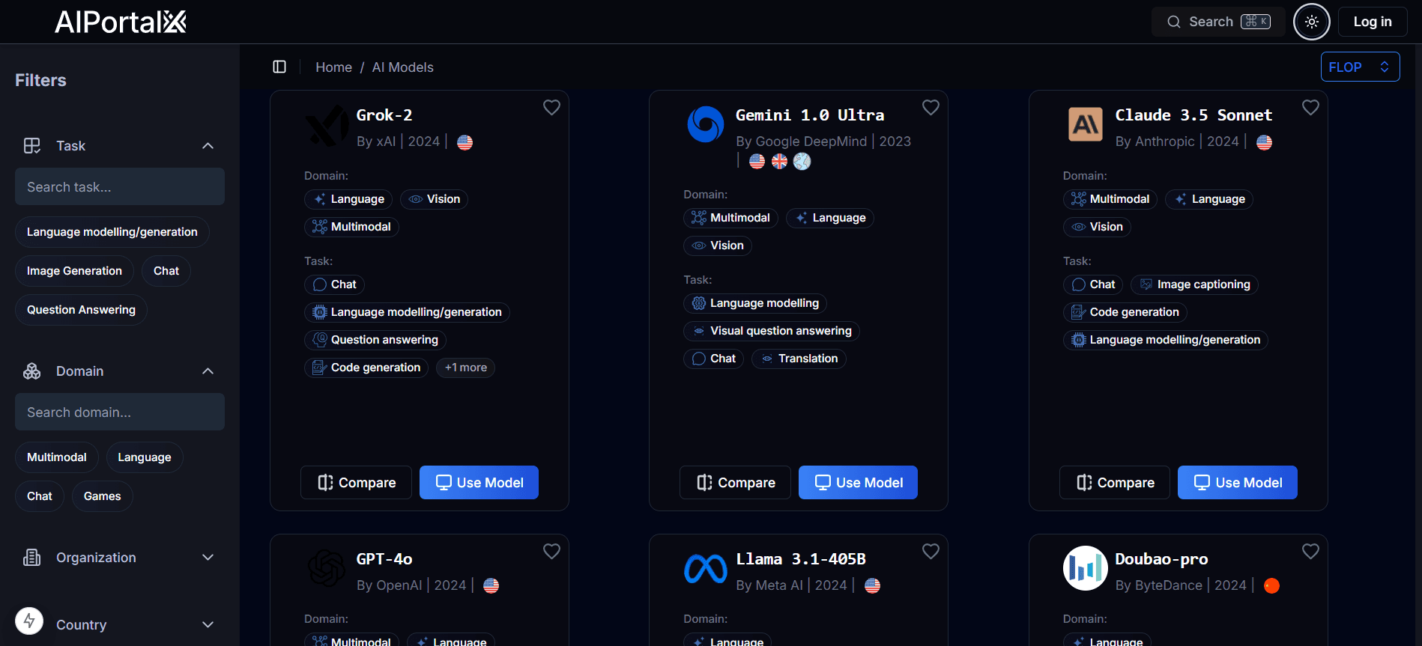
Task: Select Image Generation task filter
Action: pos(74,271)
